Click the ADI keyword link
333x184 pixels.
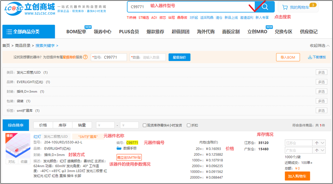point(154,18)
